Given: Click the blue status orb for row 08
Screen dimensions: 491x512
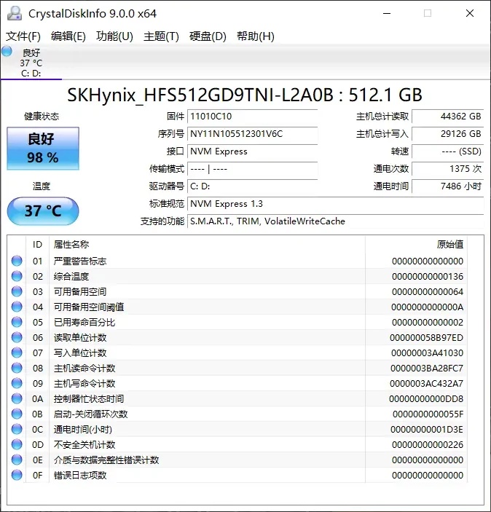Looking at the screenshot, I should [x=17, y=368].
